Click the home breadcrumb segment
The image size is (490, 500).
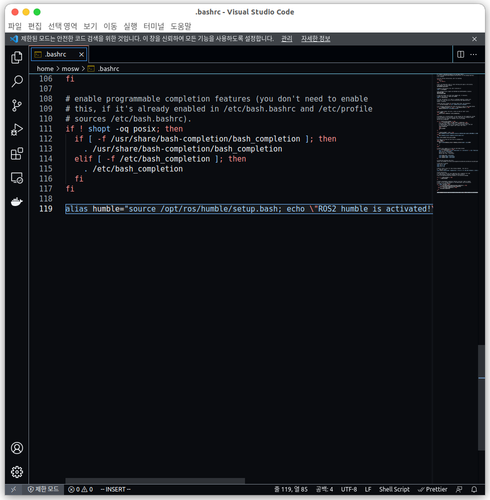(45, 68)
